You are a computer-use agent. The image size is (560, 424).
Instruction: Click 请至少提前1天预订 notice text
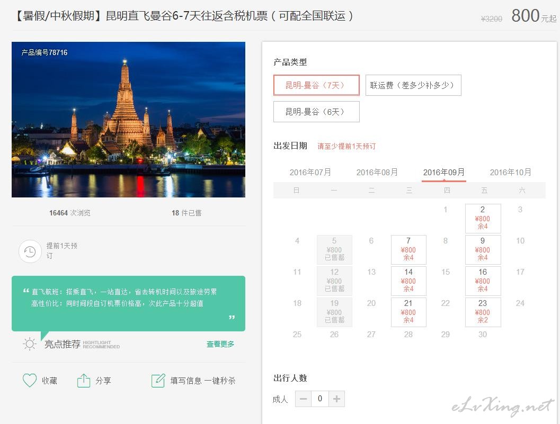346,146
